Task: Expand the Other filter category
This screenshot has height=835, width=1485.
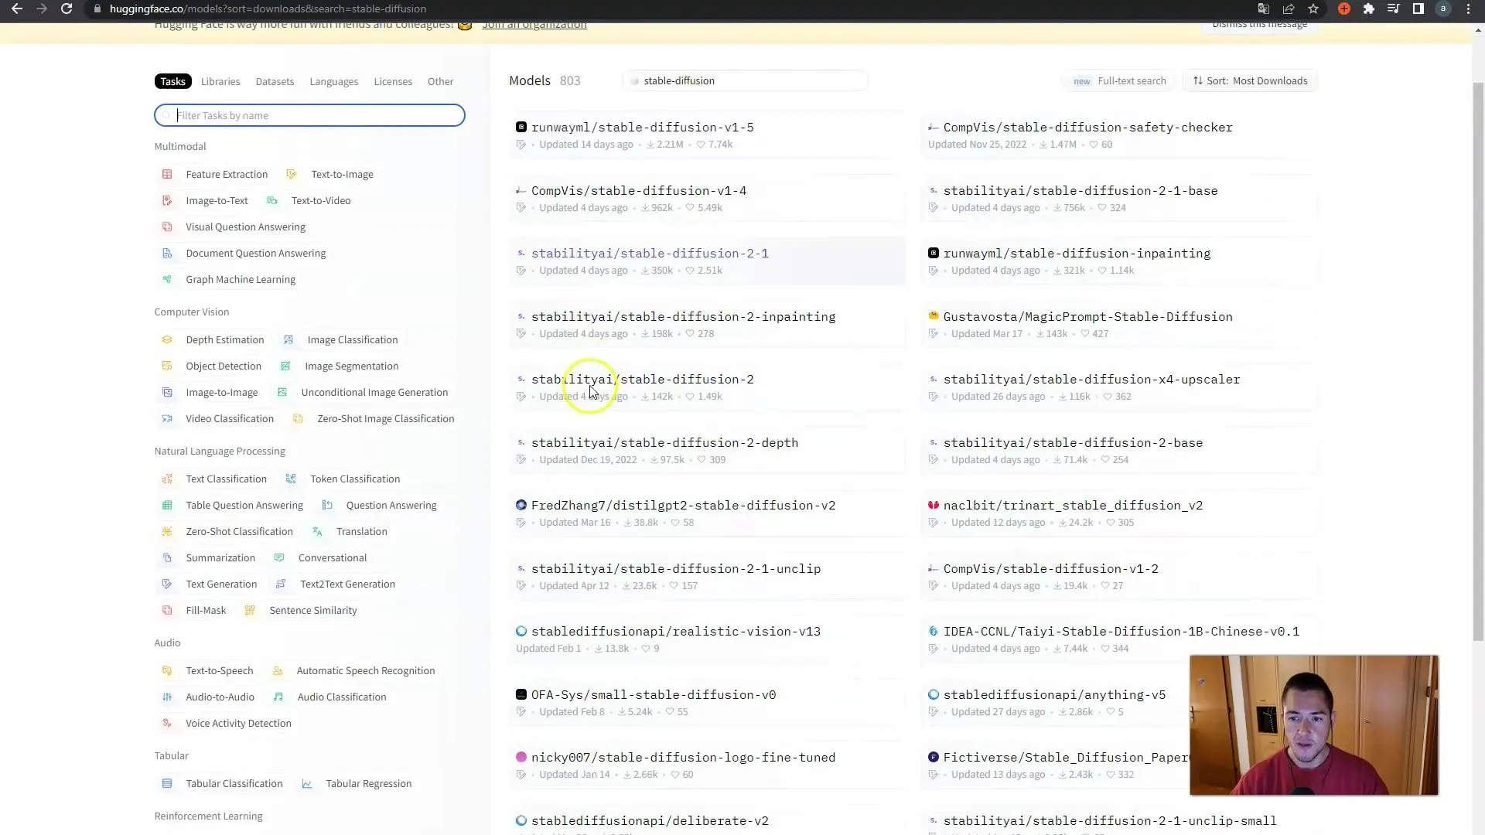Action: coord(441,80)
